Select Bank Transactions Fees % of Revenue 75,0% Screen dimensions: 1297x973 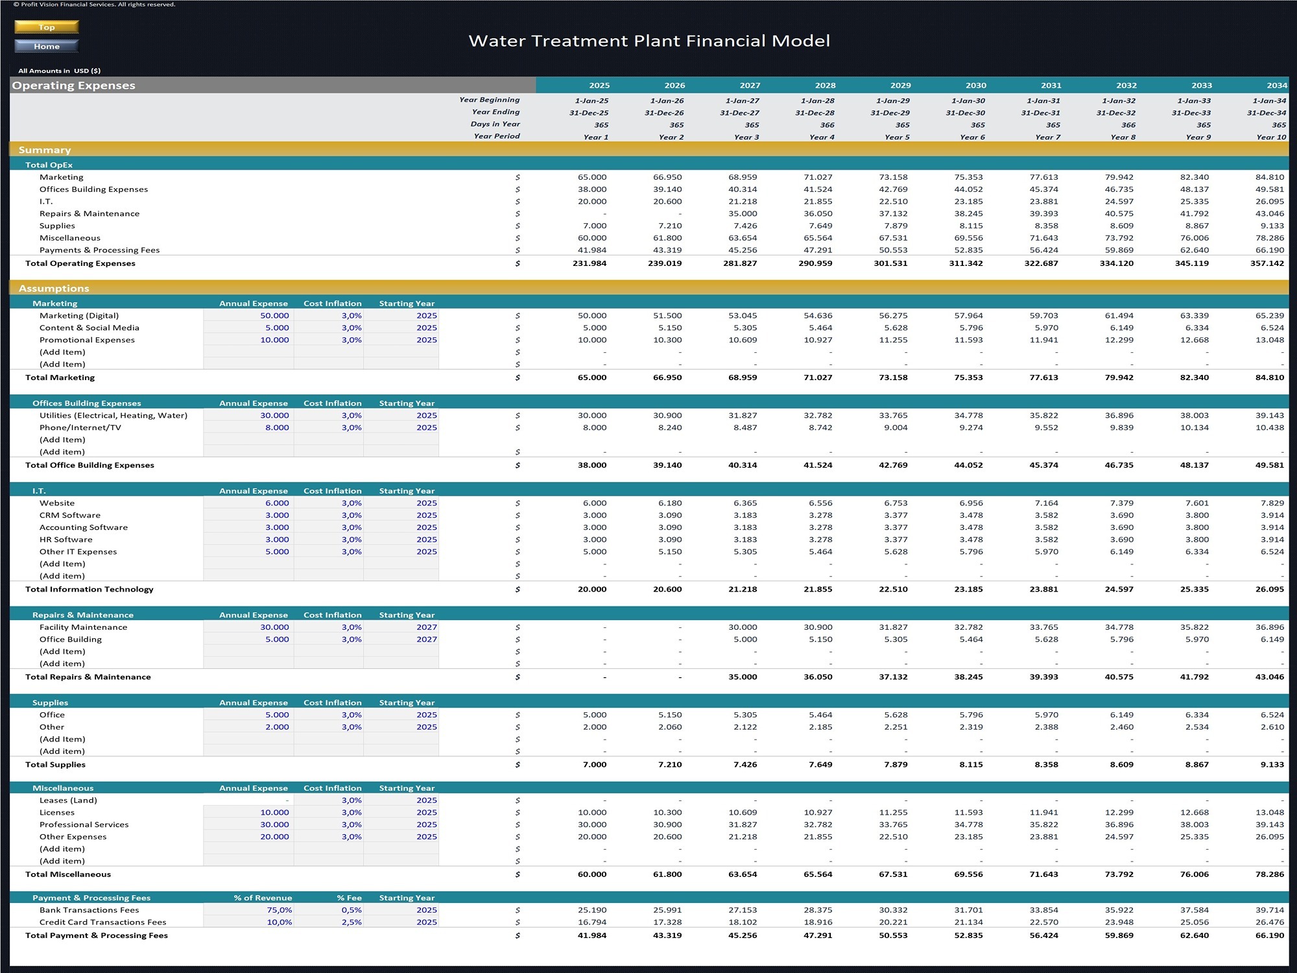(248, 910)
